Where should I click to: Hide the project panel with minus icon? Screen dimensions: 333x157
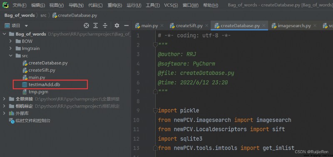click(127, 26)
